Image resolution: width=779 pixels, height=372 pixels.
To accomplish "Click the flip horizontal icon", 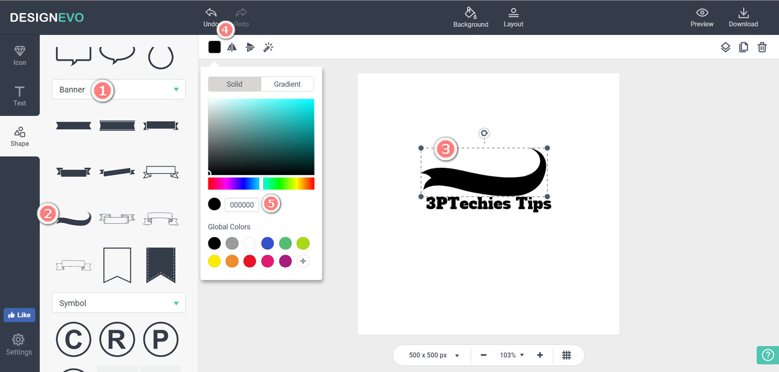I will pyautogui.click(x=232, y=48).
